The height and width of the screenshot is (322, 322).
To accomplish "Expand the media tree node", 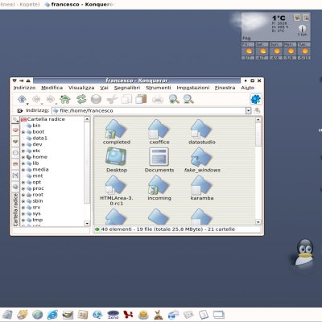I will (x=23, y=170).
